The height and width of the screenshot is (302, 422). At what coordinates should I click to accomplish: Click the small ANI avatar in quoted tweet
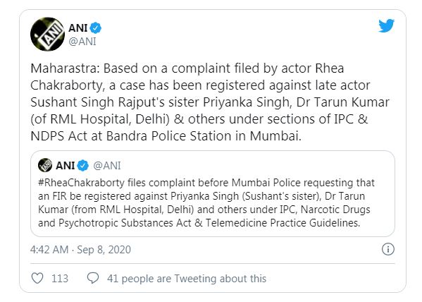tap(45, 165)
